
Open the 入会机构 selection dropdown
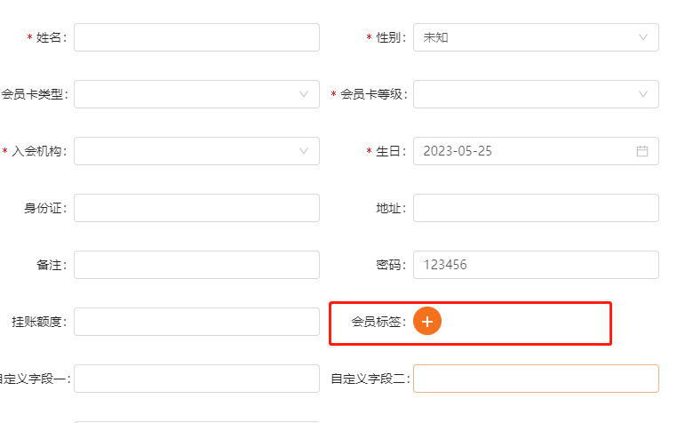(x=196, y=151)
